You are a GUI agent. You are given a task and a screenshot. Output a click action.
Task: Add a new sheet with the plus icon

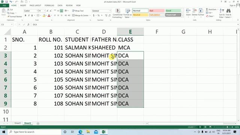point(38,123)
